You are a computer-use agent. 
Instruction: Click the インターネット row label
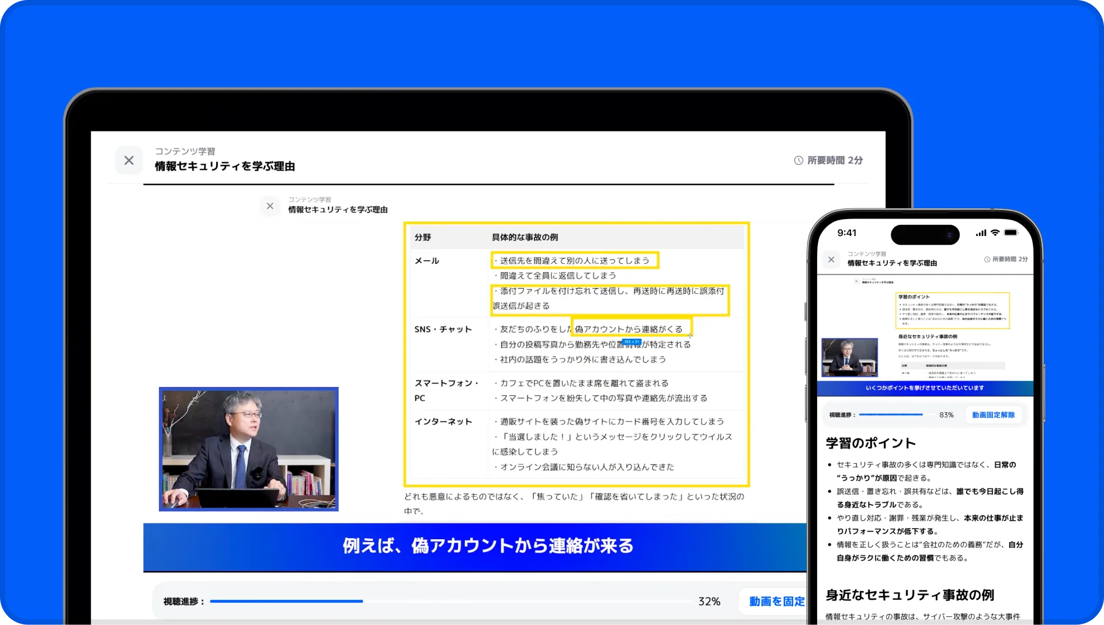click(x=443, y=422)
